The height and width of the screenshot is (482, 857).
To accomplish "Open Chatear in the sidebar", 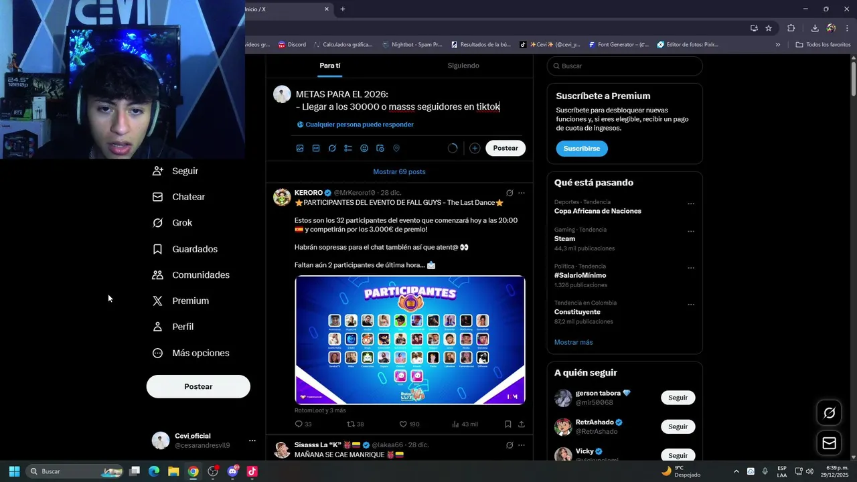I will click(x=179, y=197).
